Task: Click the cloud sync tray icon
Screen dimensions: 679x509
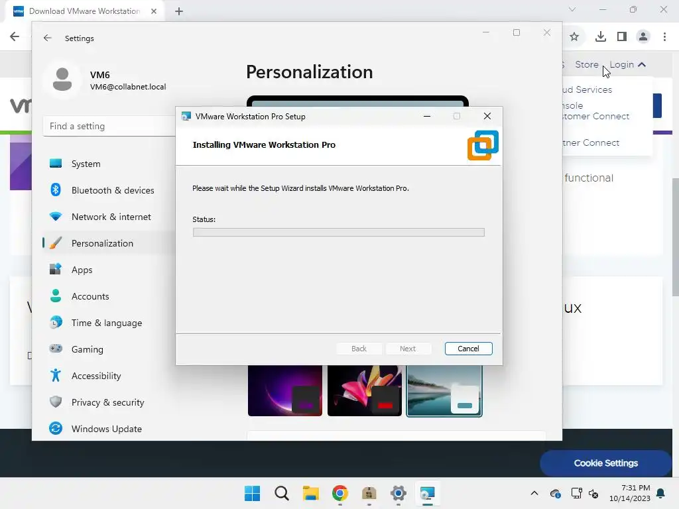Action: click(x=555, y=493)
